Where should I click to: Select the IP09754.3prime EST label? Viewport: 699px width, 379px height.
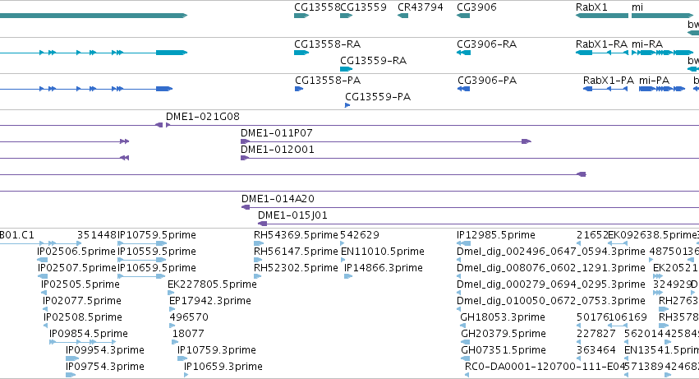pyautogui.click(x=105, y=367)
